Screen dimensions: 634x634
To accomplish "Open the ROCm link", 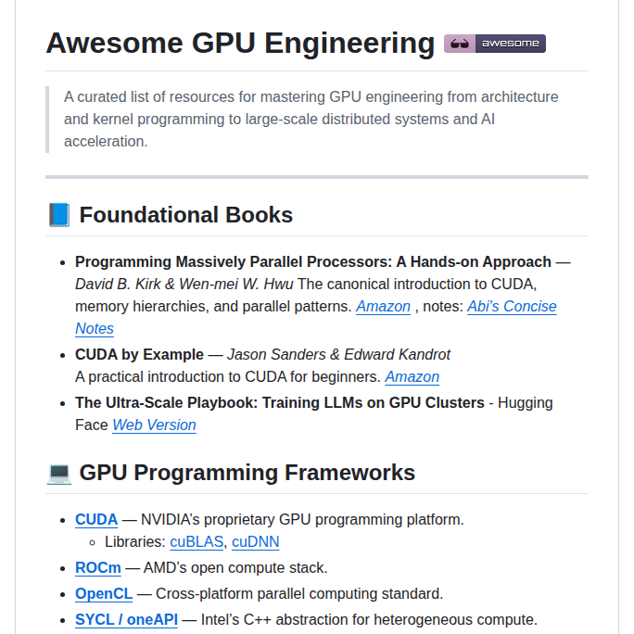I will (x=98, y=567).
